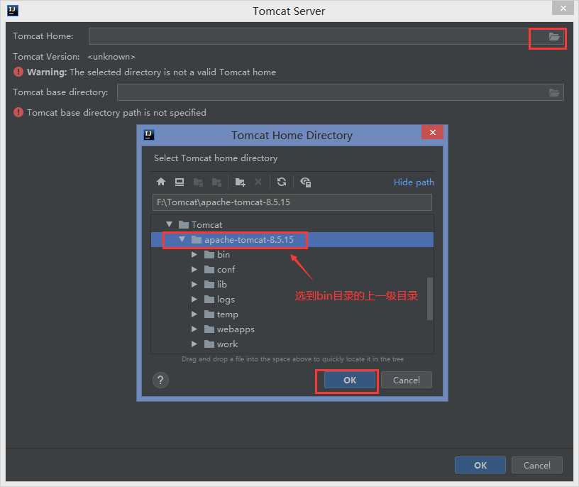Expand the bin folder
Viewport: 579px width, 487px height.
[x=194, y=255]
